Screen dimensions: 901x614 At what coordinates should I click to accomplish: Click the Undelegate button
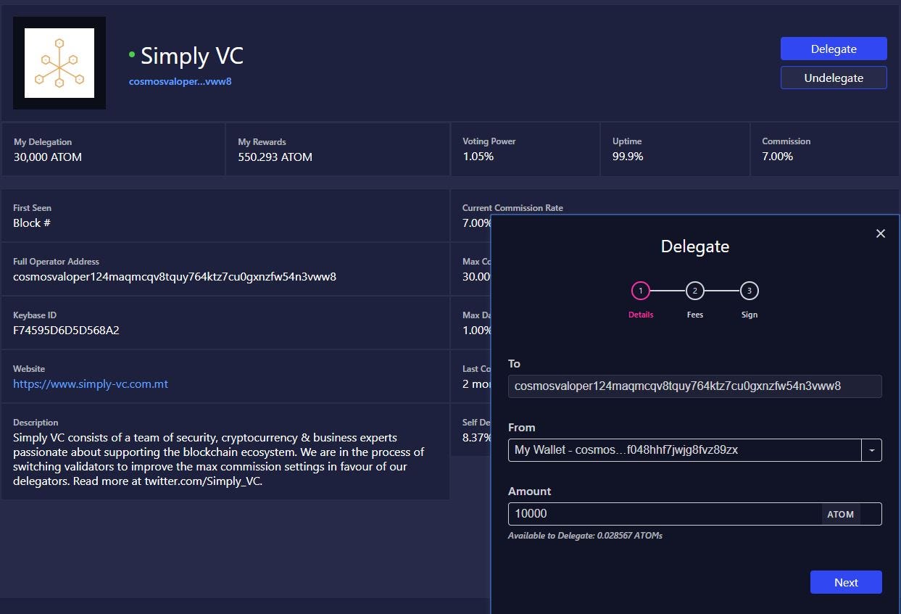tap(834, 78)
